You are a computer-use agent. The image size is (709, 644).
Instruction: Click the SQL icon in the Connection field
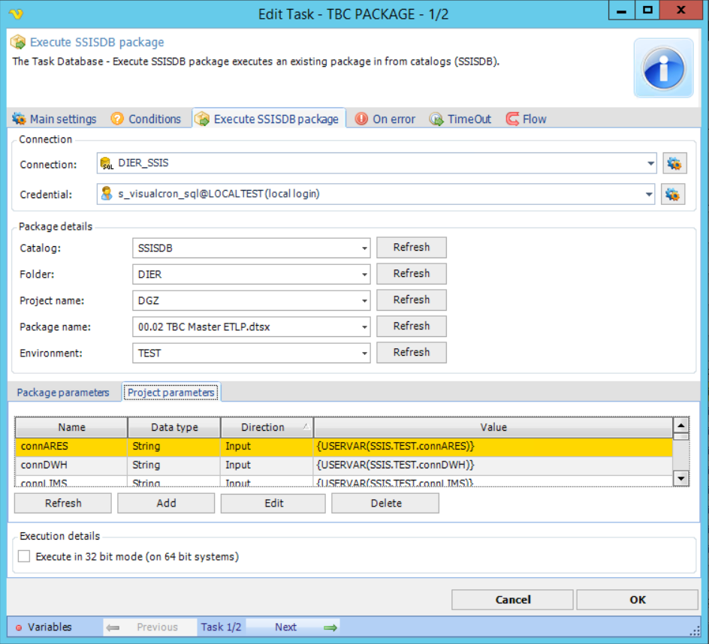pos(107,163)
